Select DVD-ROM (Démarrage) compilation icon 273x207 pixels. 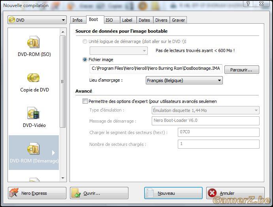34,148
